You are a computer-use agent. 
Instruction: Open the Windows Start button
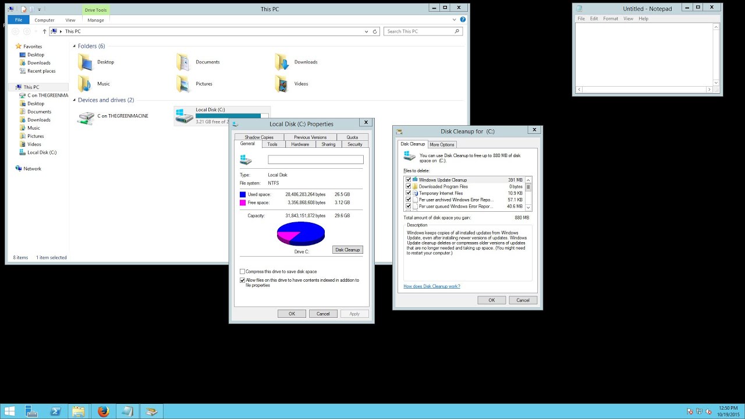[10, 411]
